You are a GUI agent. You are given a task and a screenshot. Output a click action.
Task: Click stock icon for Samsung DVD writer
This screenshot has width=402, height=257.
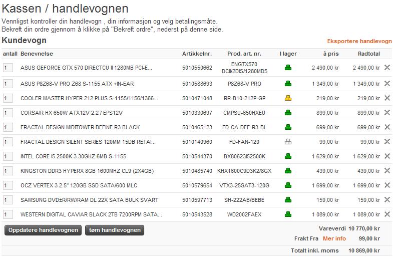(288, 200)
